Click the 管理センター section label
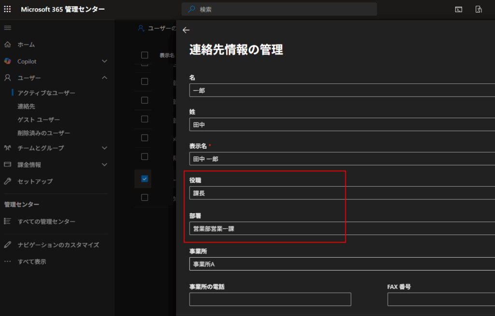Screen dimensions: 495x316 (x=21, y=205)
